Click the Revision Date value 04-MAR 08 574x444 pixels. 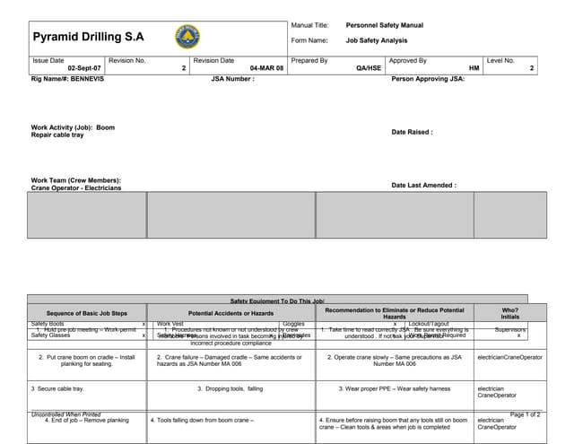pos(266,68)
